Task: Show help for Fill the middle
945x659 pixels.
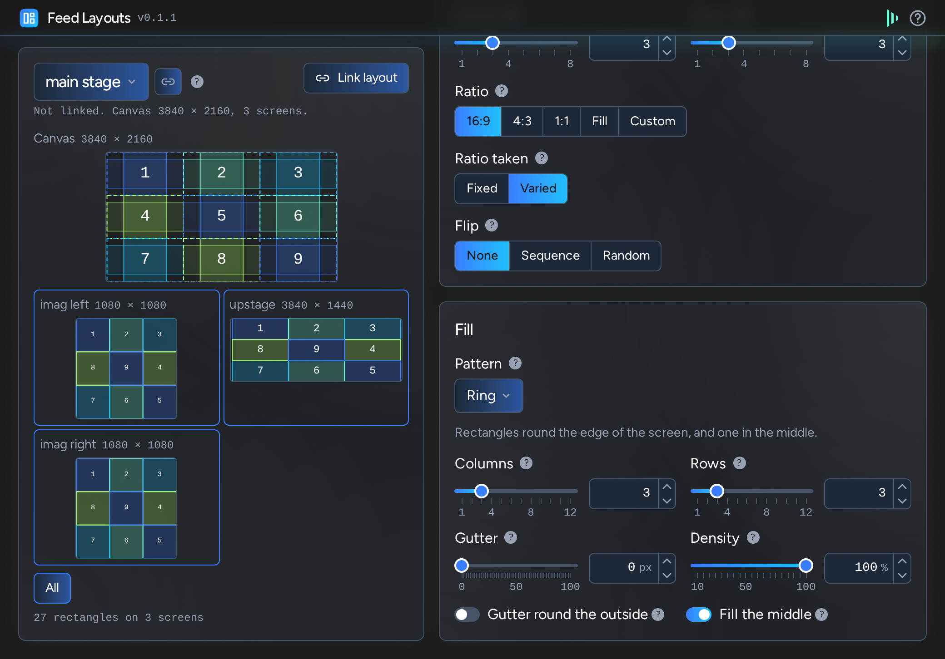Action: click(821, 615)
